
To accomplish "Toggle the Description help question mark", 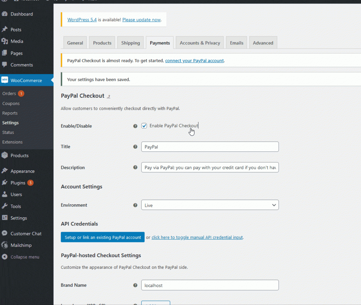I will (x=135, y=167).
